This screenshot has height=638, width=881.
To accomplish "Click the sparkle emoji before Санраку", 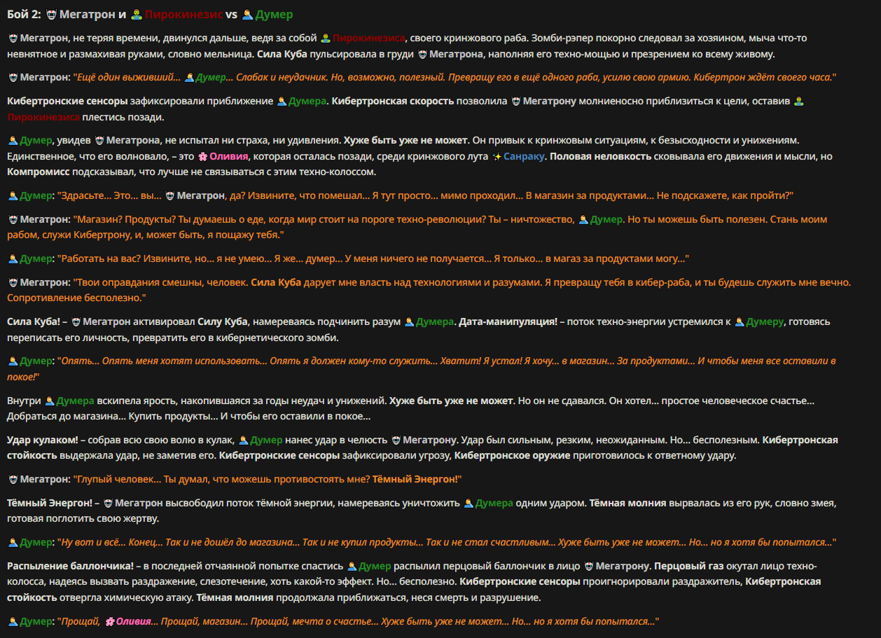I will (x=496, y=156).
